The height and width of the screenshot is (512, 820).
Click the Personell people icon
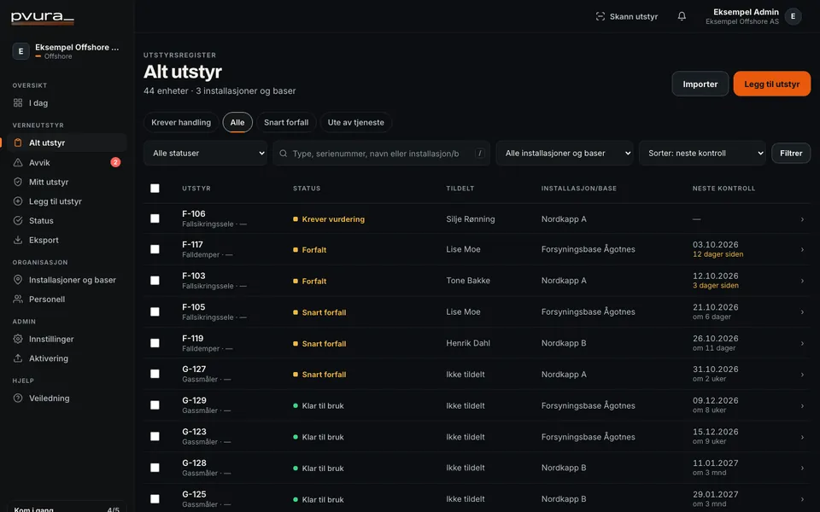pos(18,299)
